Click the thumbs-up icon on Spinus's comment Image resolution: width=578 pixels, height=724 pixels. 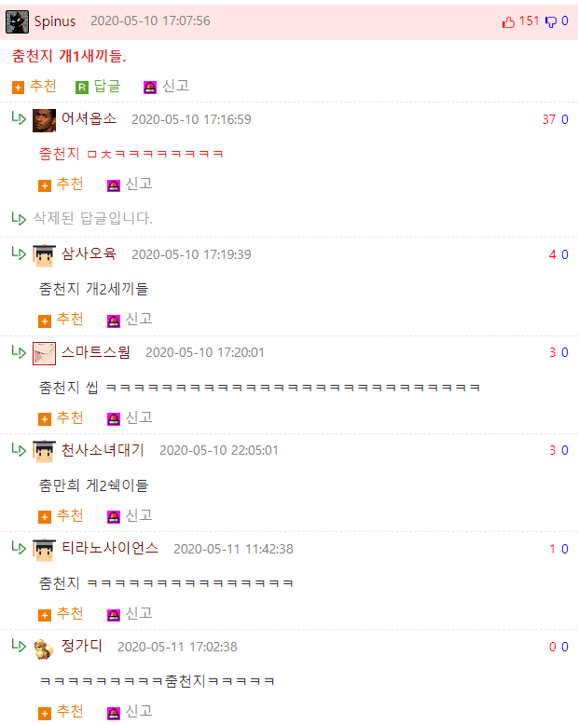[508, 21]
